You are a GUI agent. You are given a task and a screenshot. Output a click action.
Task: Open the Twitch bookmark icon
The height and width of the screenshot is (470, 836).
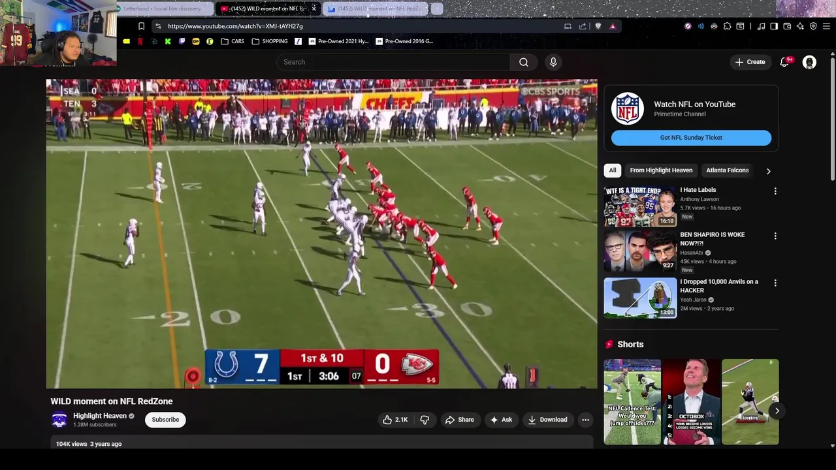coord(182,41)
